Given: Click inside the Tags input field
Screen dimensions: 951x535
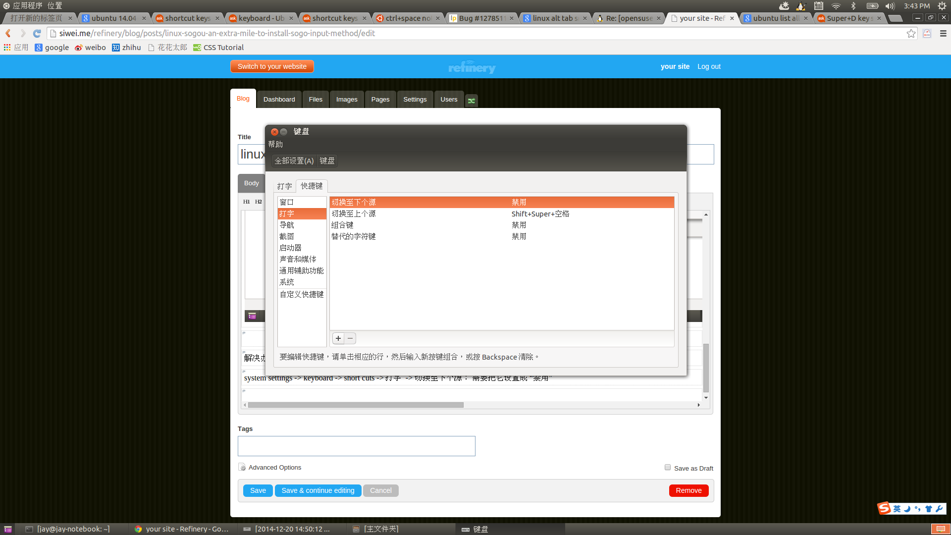Looking at the screenshot, I should tap(356, 446).
